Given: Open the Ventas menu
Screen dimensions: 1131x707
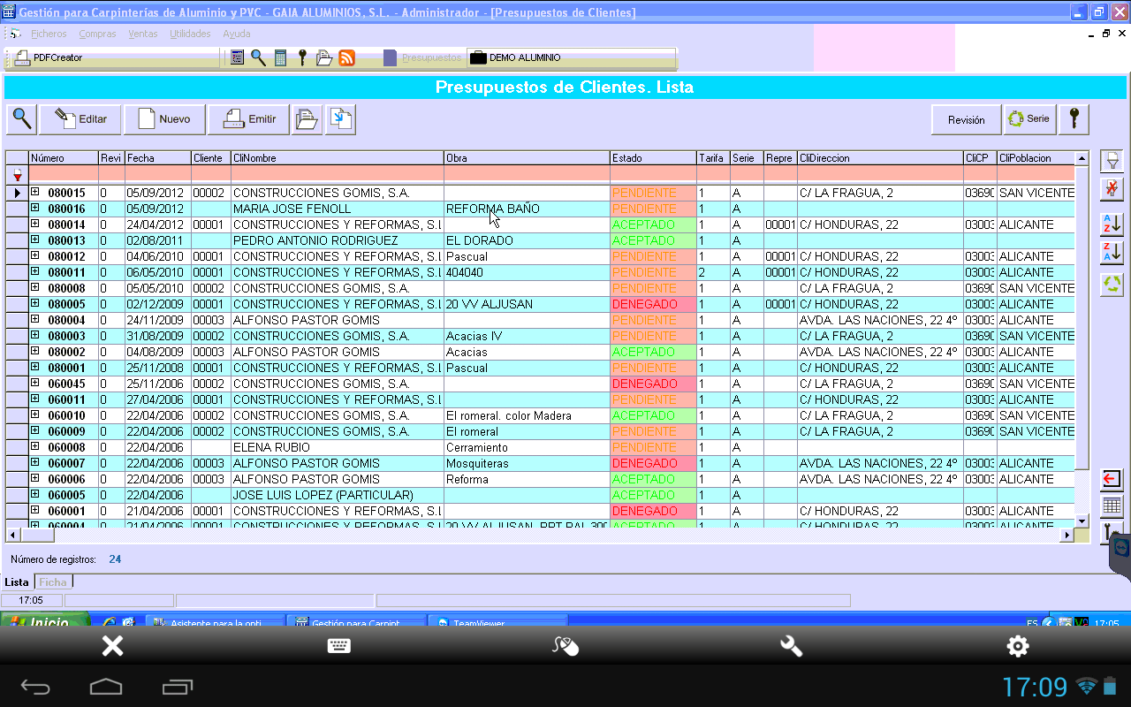Looking at the screenshot, I should 142,34.
